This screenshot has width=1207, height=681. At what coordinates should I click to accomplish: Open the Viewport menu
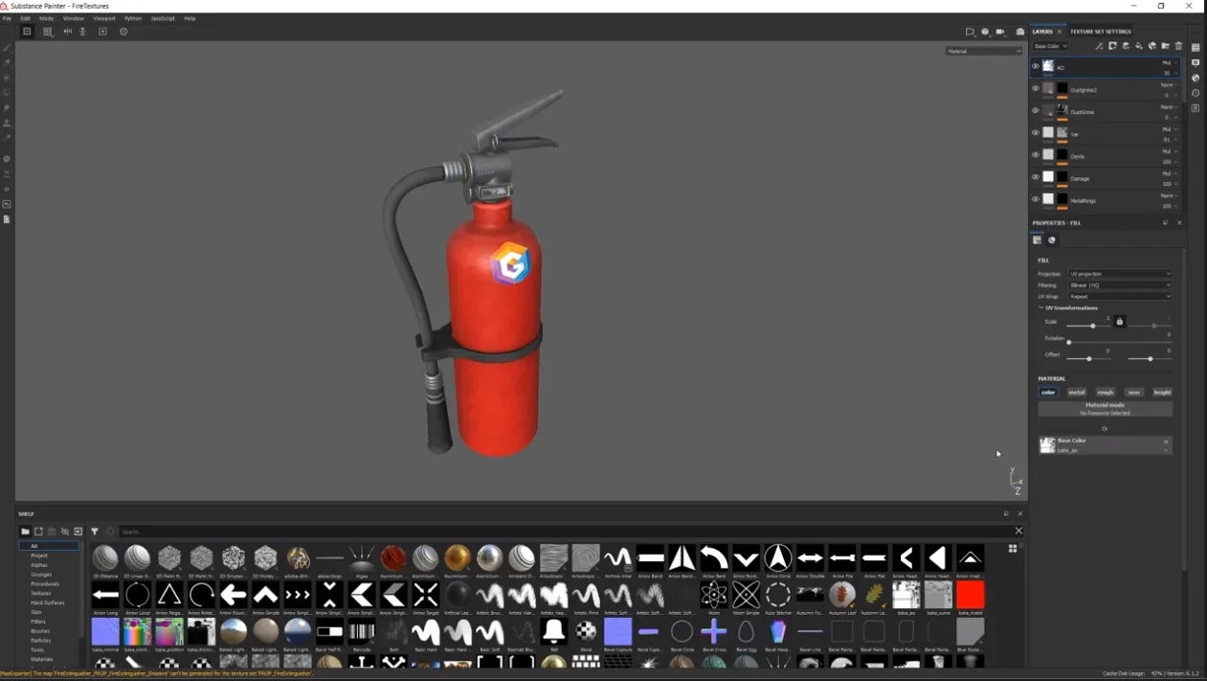click(x=104, y=17)
